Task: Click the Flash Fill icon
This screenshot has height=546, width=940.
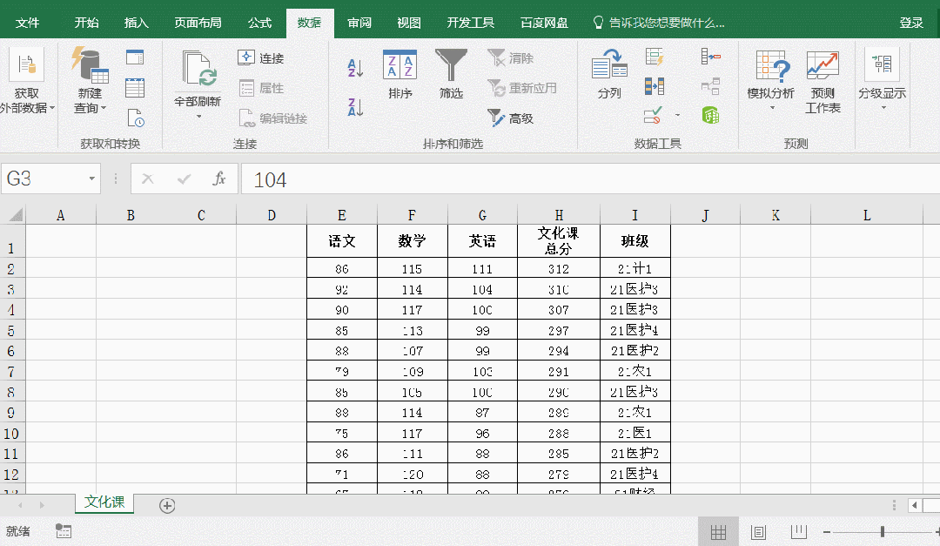Action: pos(654,57)
